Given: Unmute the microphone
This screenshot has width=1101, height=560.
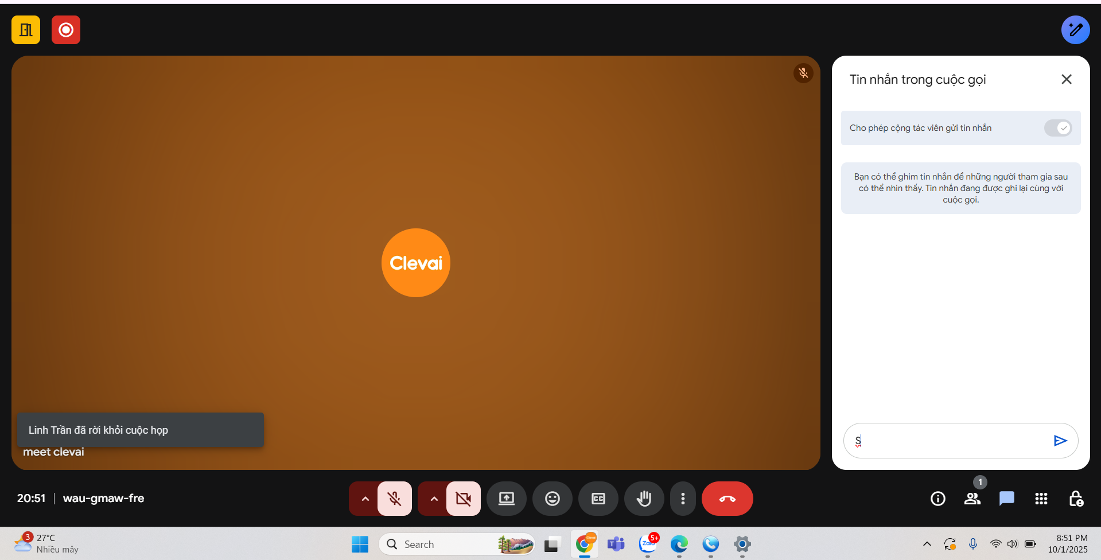Looking at the screenshot, I should tap(395, 499).
